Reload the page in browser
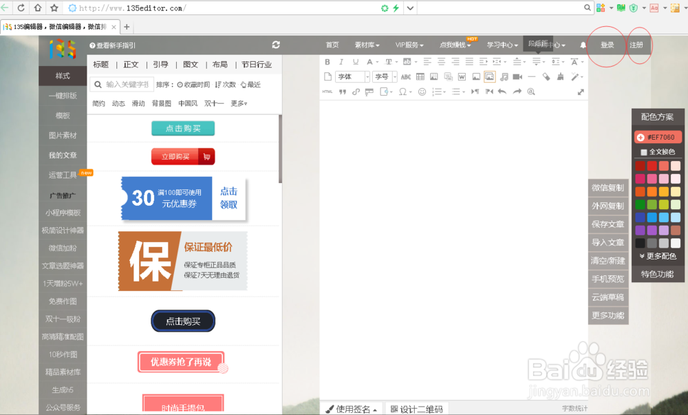Viewport: 688px width, 415px height. coord(21,8)
